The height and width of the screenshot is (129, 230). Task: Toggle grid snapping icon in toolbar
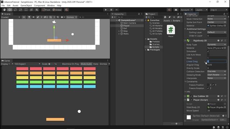[x=66, y=10]
